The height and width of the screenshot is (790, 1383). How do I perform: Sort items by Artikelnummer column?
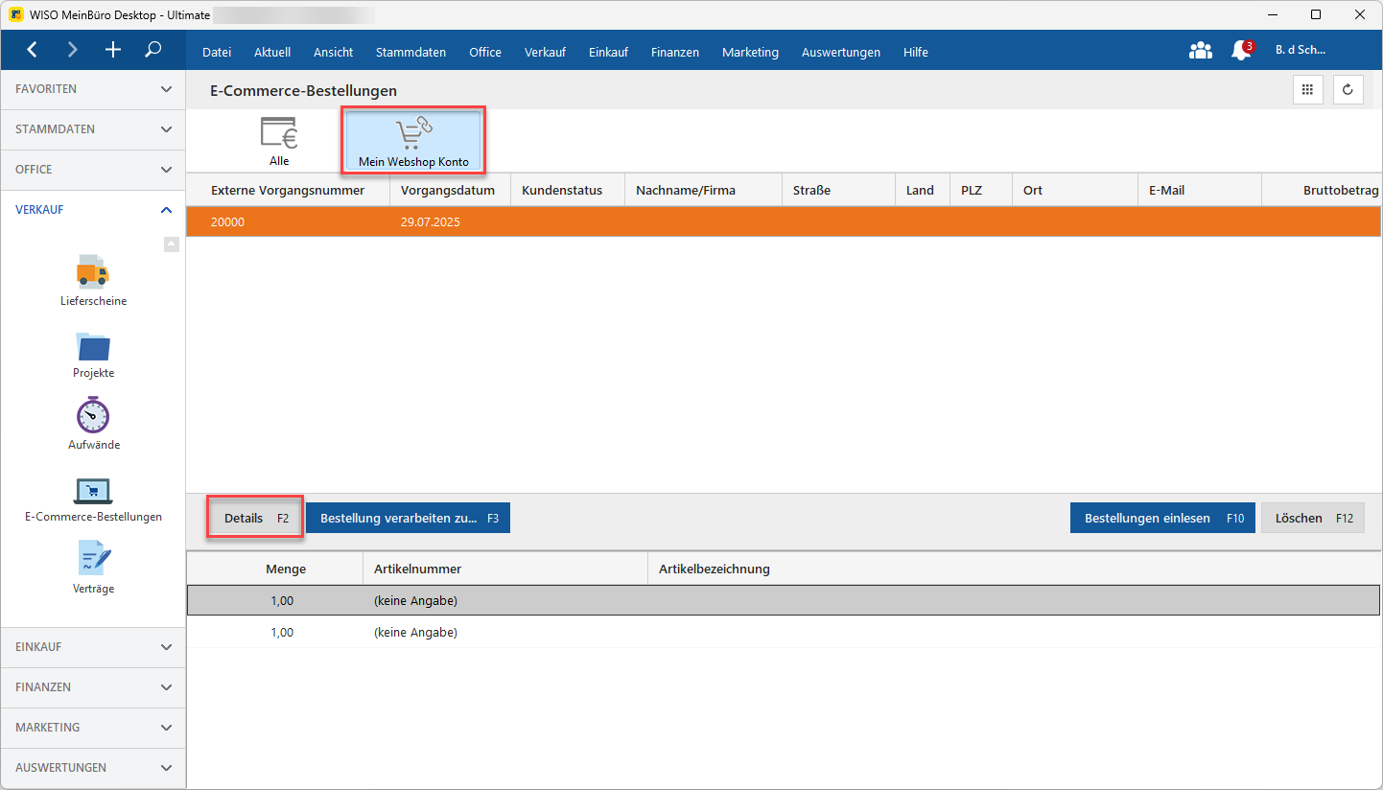click(505, 569)
